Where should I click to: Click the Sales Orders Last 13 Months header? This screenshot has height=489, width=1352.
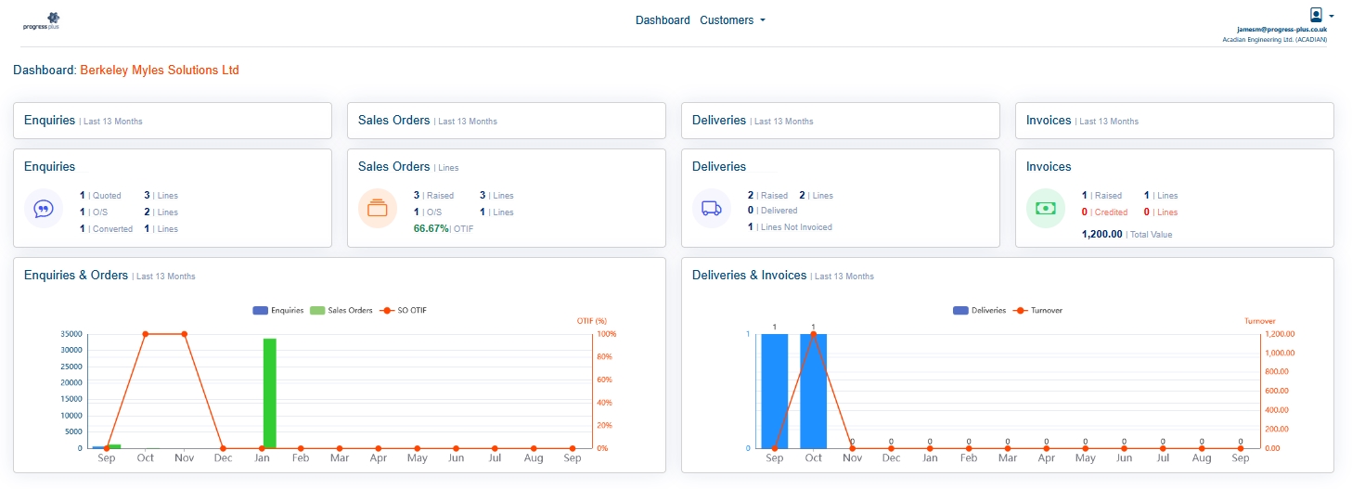click(428, 121)
